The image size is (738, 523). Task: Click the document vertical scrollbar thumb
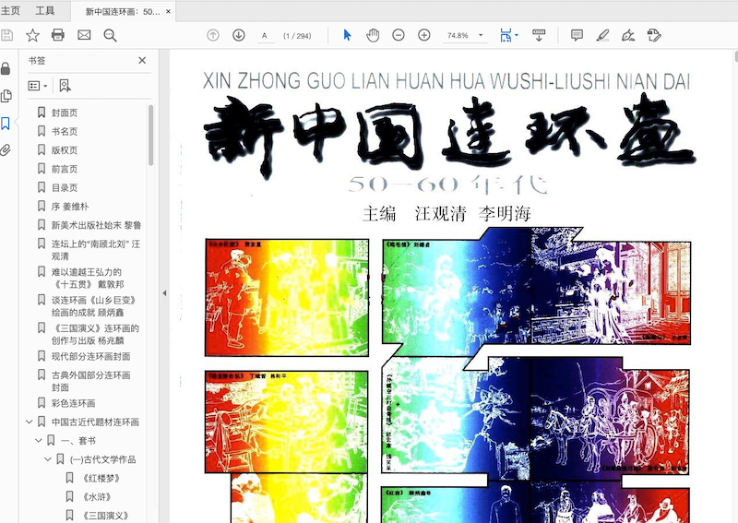coord(736,57)
